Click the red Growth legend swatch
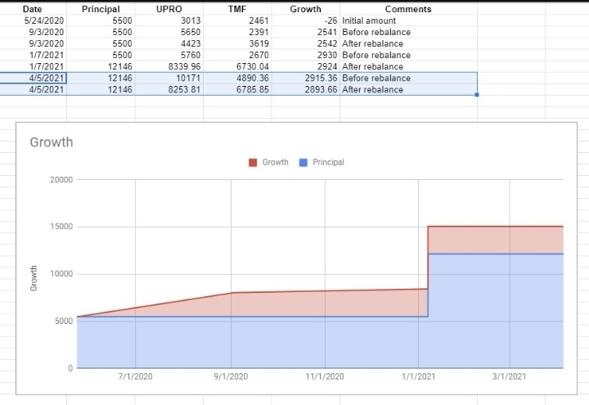 tap(253, 162)
